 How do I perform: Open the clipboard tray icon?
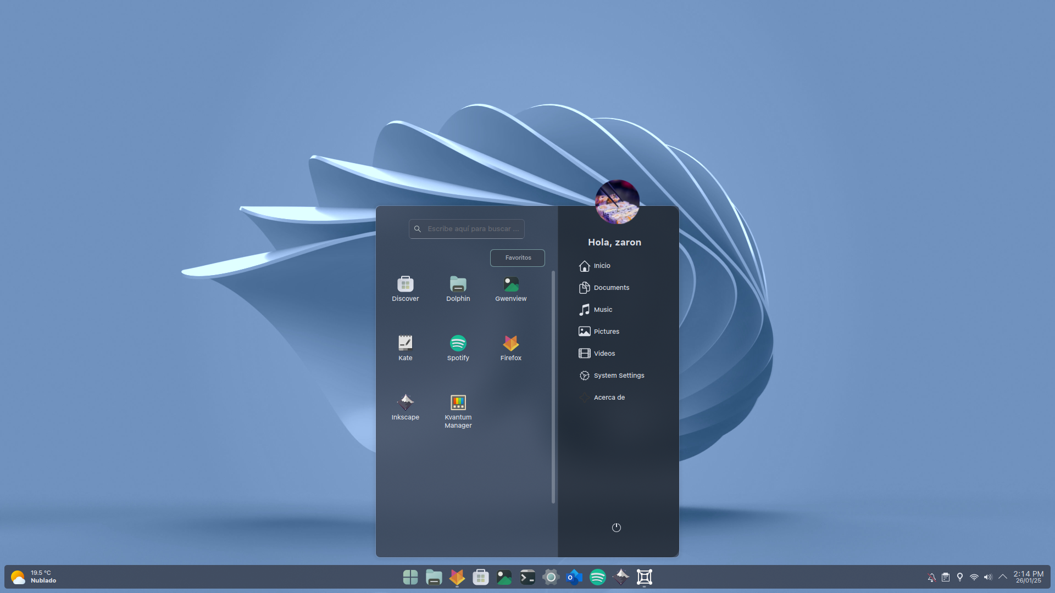point(946,577)
